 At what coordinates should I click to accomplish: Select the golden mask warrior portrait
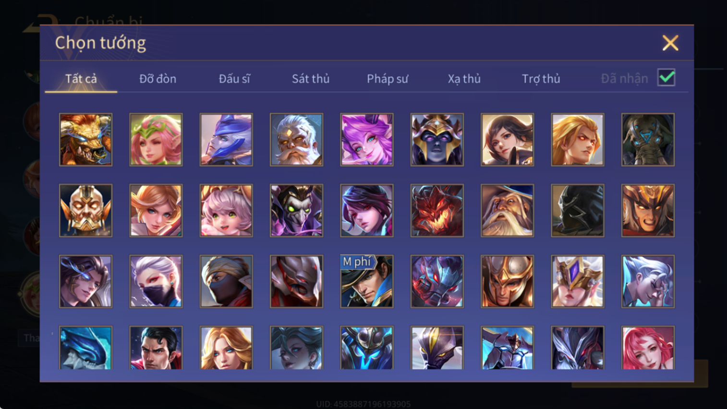click(85, 210)
